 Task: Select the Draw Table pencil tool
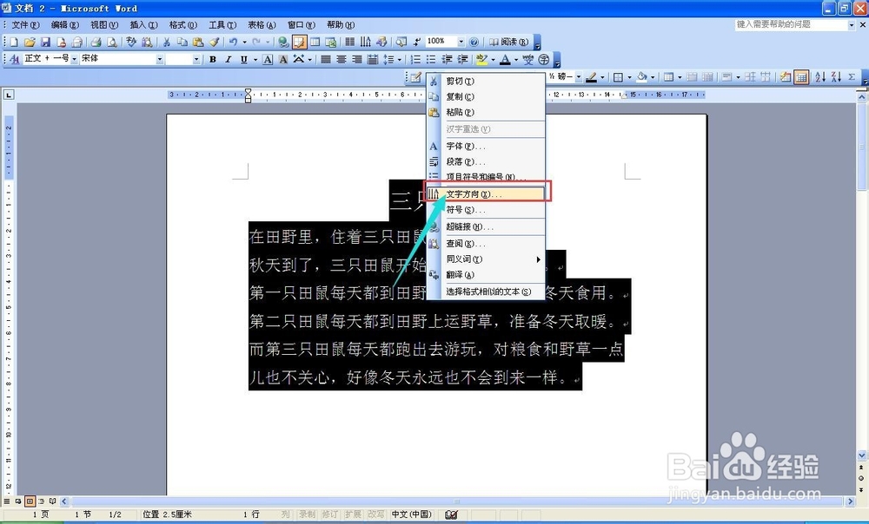(x=415, y=77)
